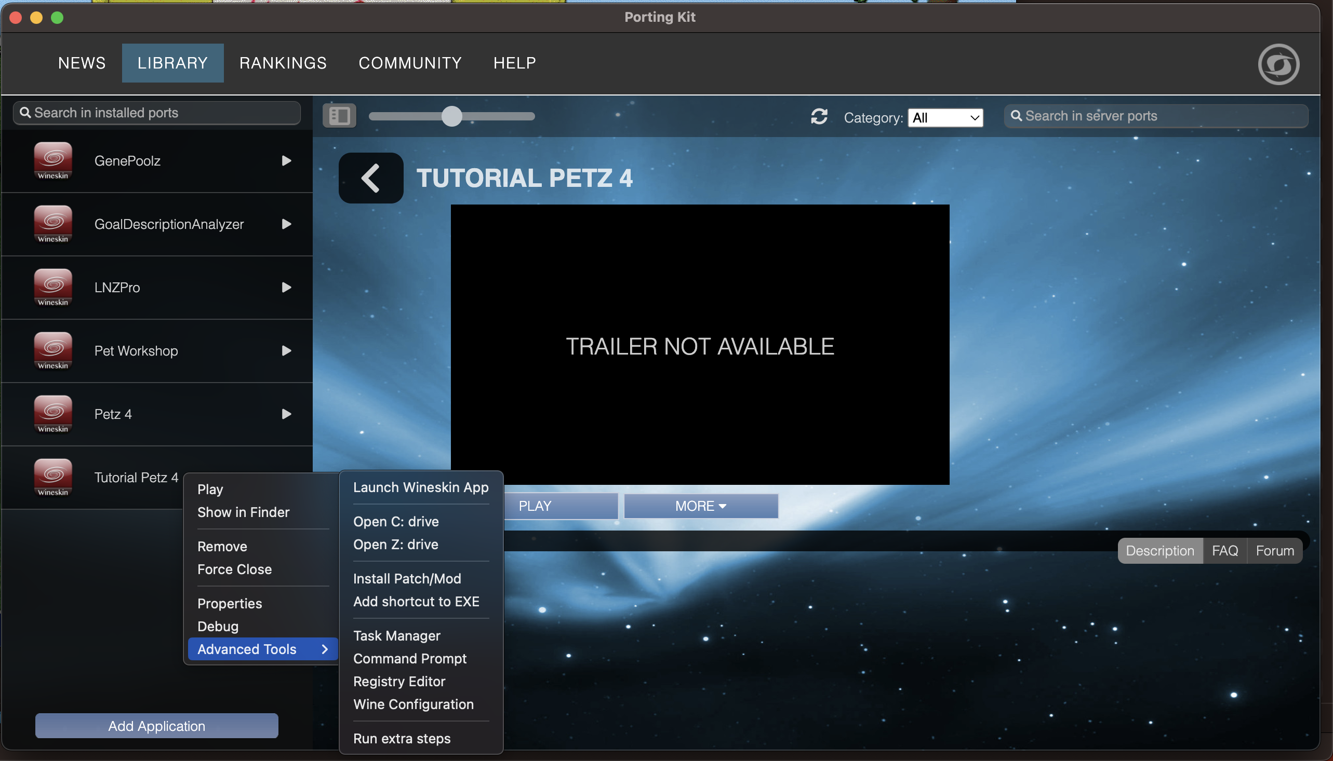Switch to the FAQ tab
1333x761 pixels.
(x=1224, y=550)
